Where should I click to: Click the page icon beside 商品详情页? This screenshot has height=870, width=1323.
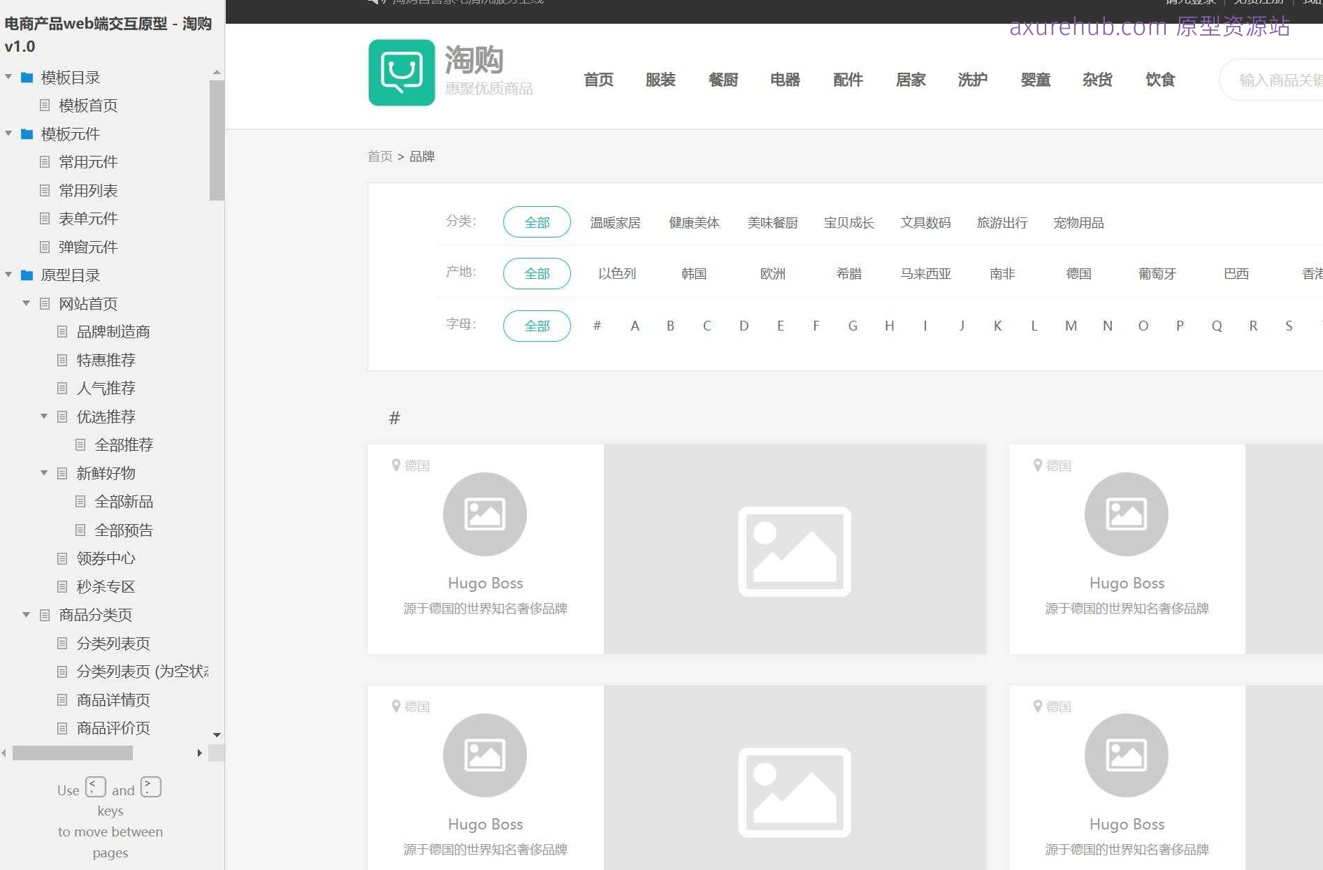tap(62, 699)
